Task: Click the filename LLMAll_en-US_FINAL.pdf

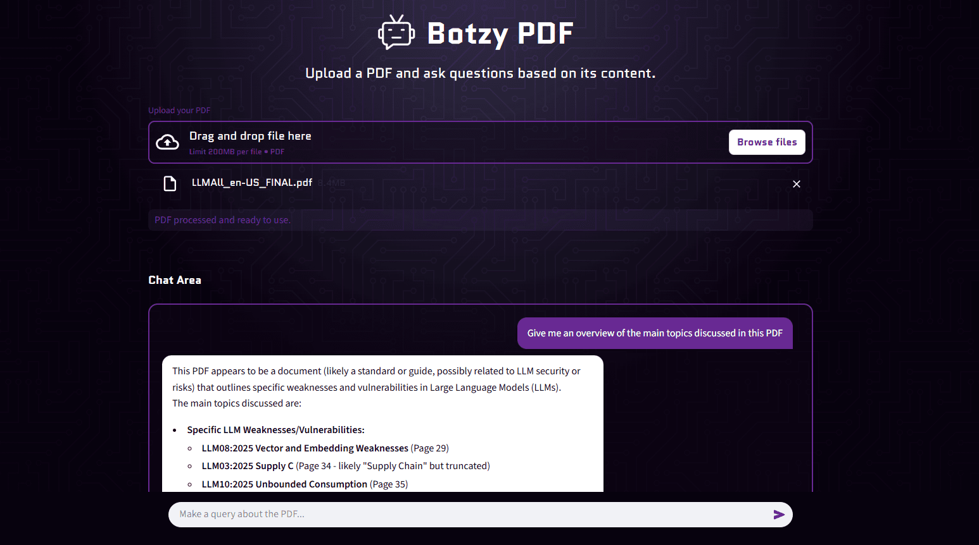Action: pos(251,182)
